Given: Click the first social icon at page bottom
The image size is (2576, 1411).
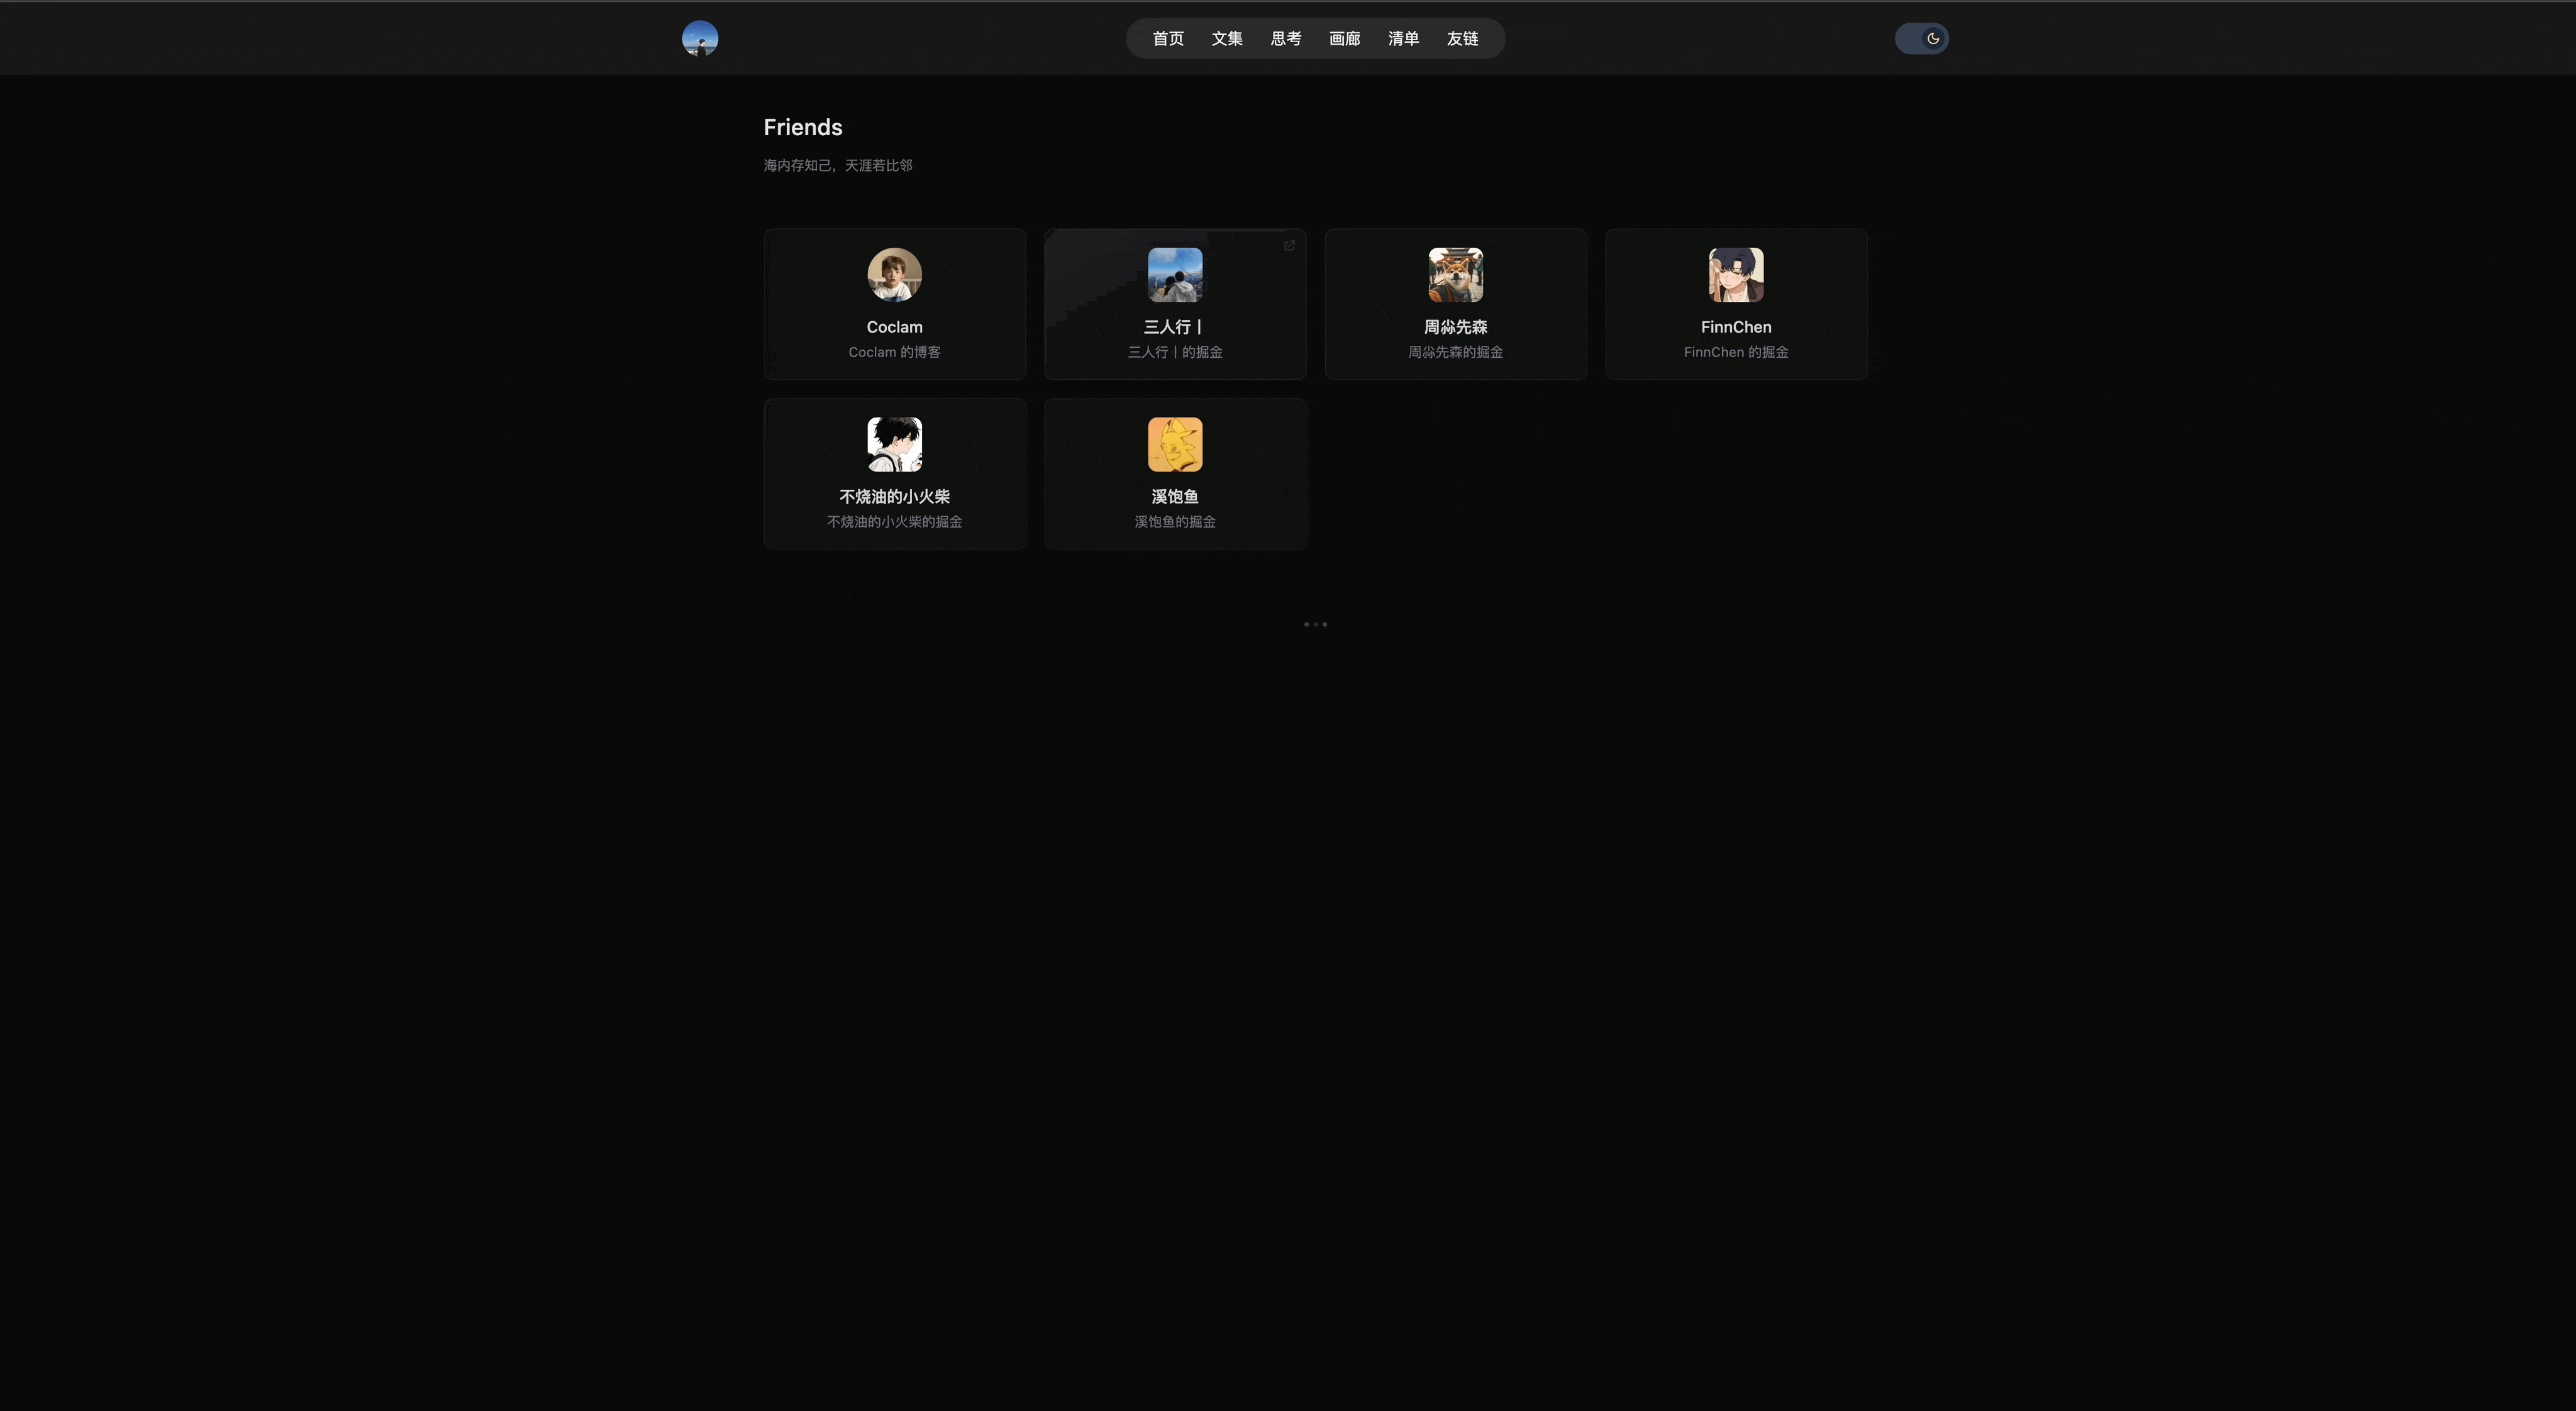Looking at the screenshot, I should (x=1307, y=624).
